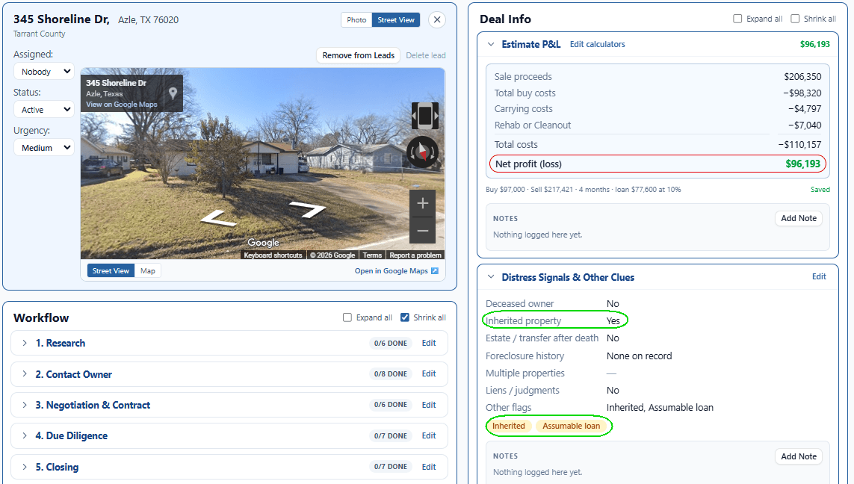Click the Total costs value −$110,157
Screen dimensions: 854x484
coord(799,145)
